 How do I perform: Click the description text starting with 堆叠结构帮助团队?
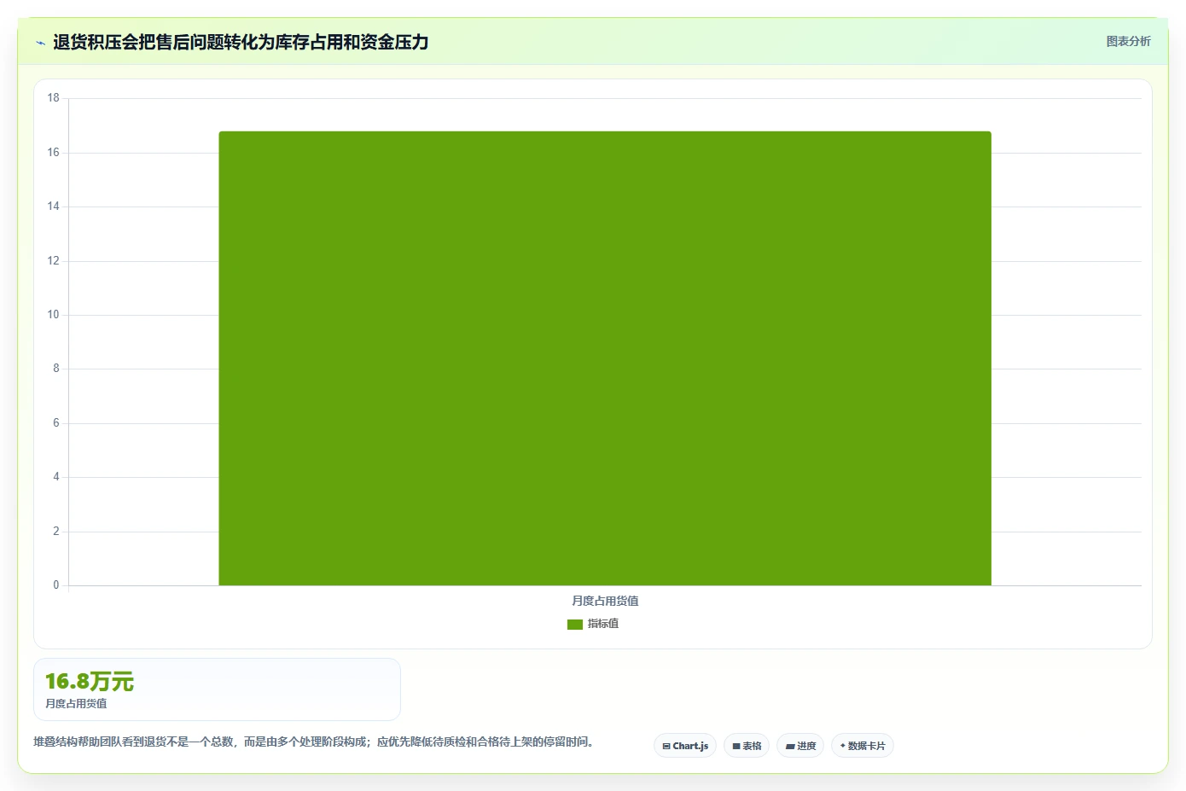click(313, 742)
